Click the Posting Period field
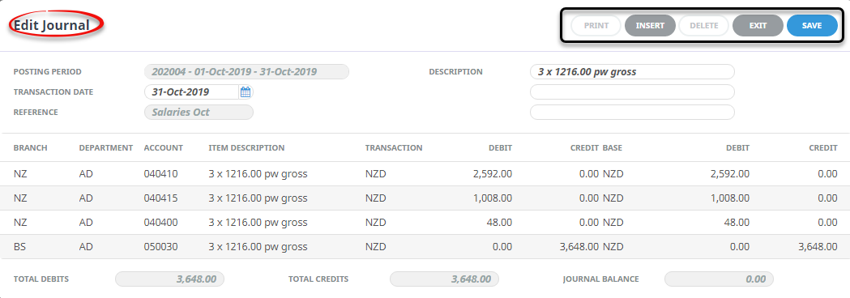850x298 pixels. 246,71
